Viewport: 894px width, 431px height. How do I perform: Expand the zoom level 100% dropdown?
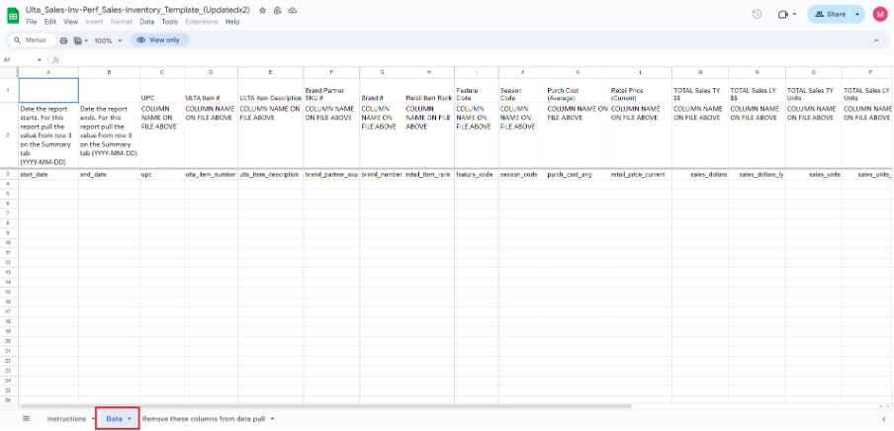(107, 41)
